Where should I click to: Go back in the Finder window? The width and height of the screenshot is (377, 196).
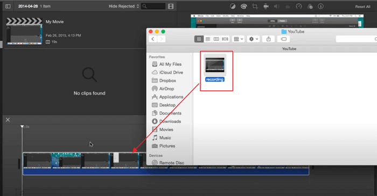click(153, 39)
